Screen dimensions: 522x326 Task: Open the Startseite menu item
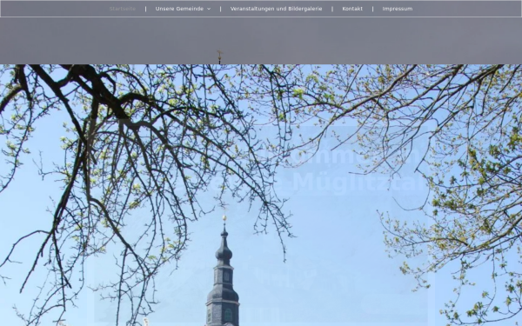pos(123,9)
